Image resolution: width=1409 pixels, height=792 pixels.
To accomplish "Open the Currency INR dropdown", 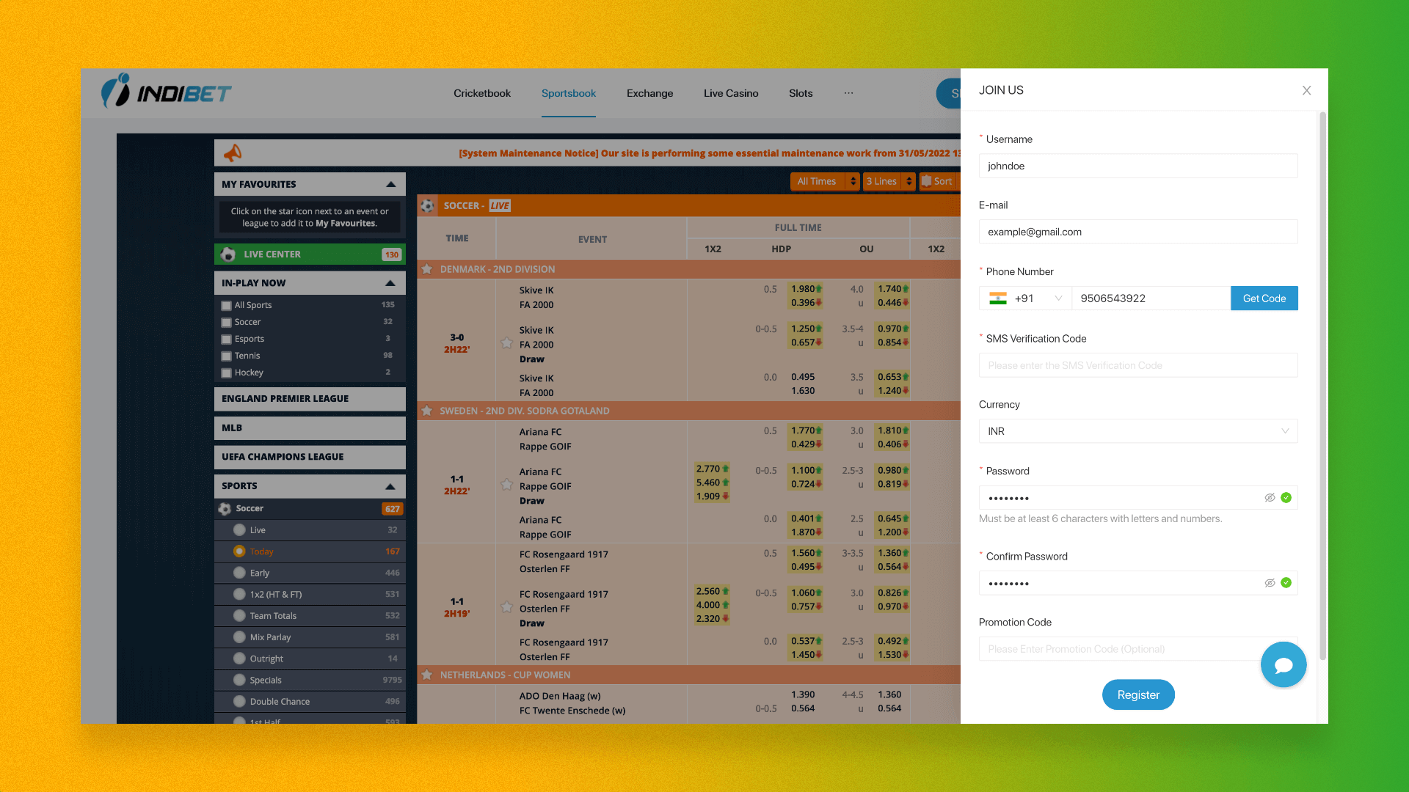I will 1138,431.
